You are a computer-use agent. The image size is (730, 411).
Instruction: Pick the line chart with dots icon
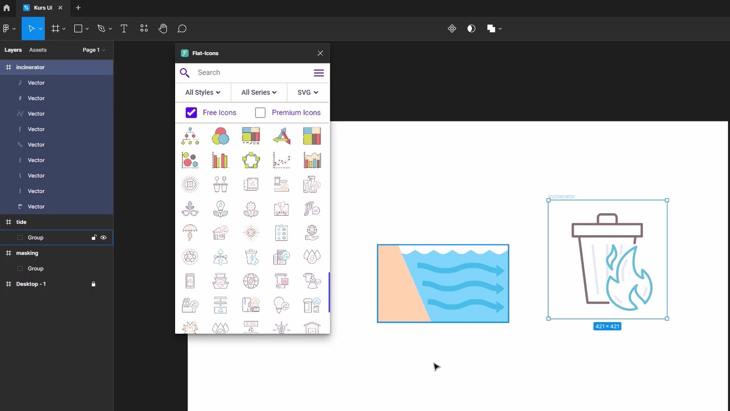pos(281,160)
